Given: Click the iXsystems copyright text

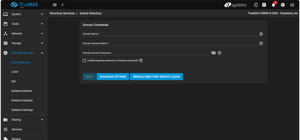Looking at the screenshot, I should [273, 13].
